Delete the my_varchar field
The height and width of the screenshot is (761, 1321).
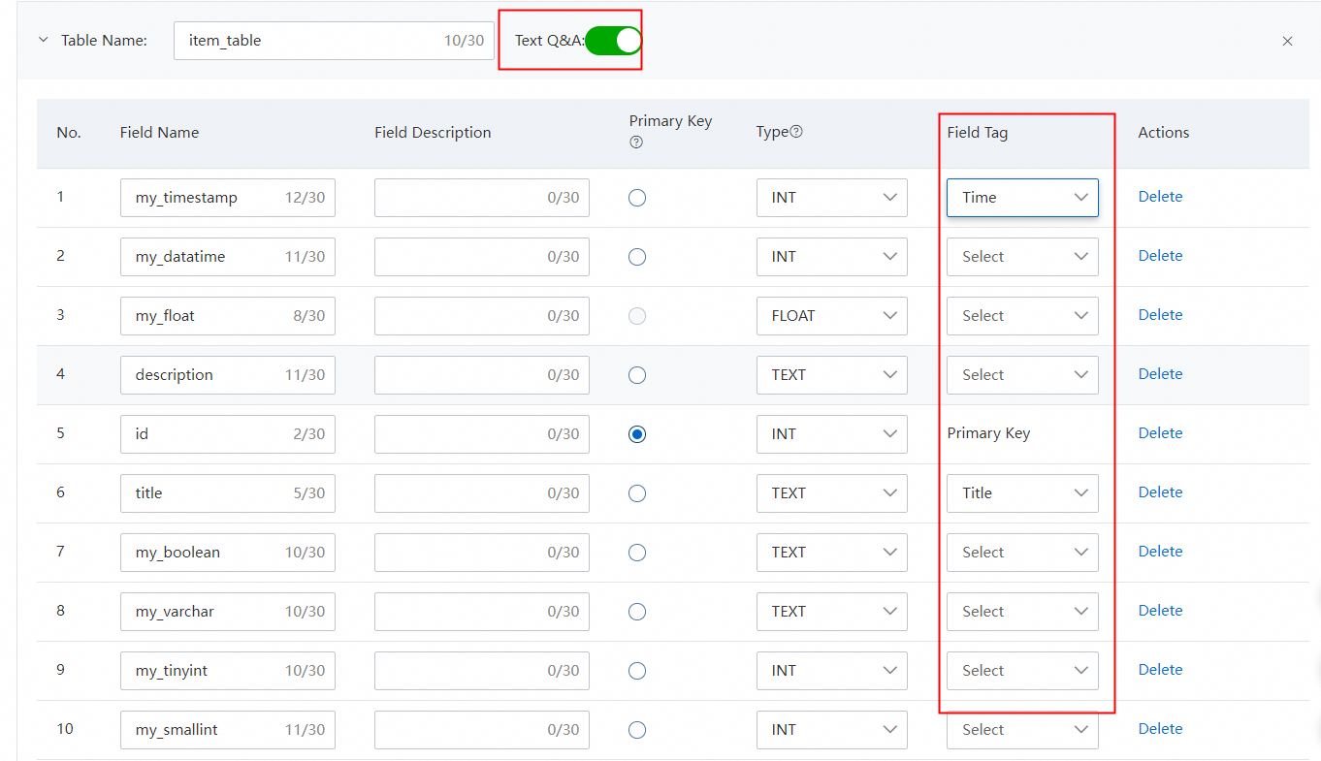click(1160, 611)
